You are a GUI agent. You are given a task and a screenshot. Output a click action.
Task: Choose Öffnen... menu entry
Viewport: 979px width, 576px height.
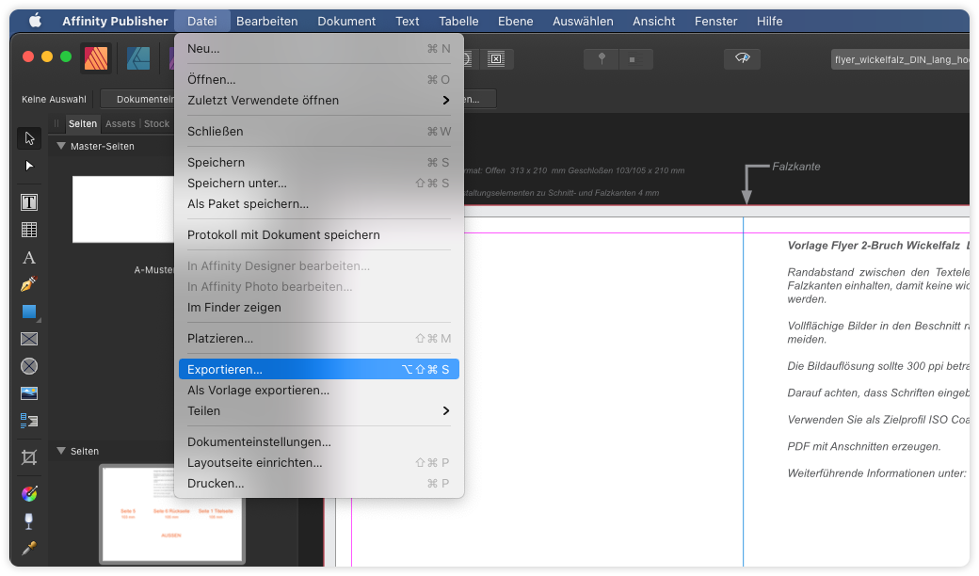coord(319,80)
